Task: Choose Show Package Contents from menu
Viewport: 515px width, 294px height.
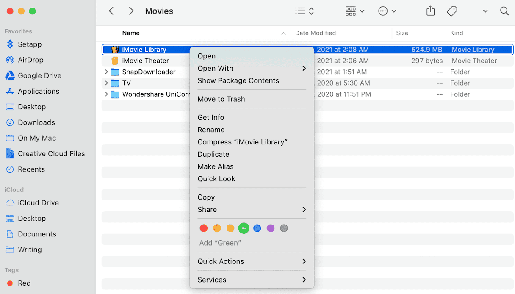Action: pos(238,81)
